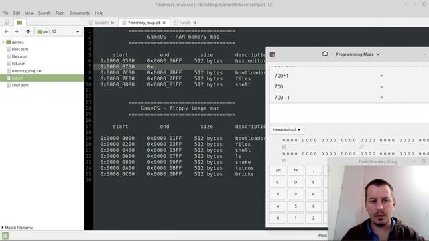Viewport: 429px width, 241px height.
Task: Click calculator digit 1 button
Action: click(296, 218)
